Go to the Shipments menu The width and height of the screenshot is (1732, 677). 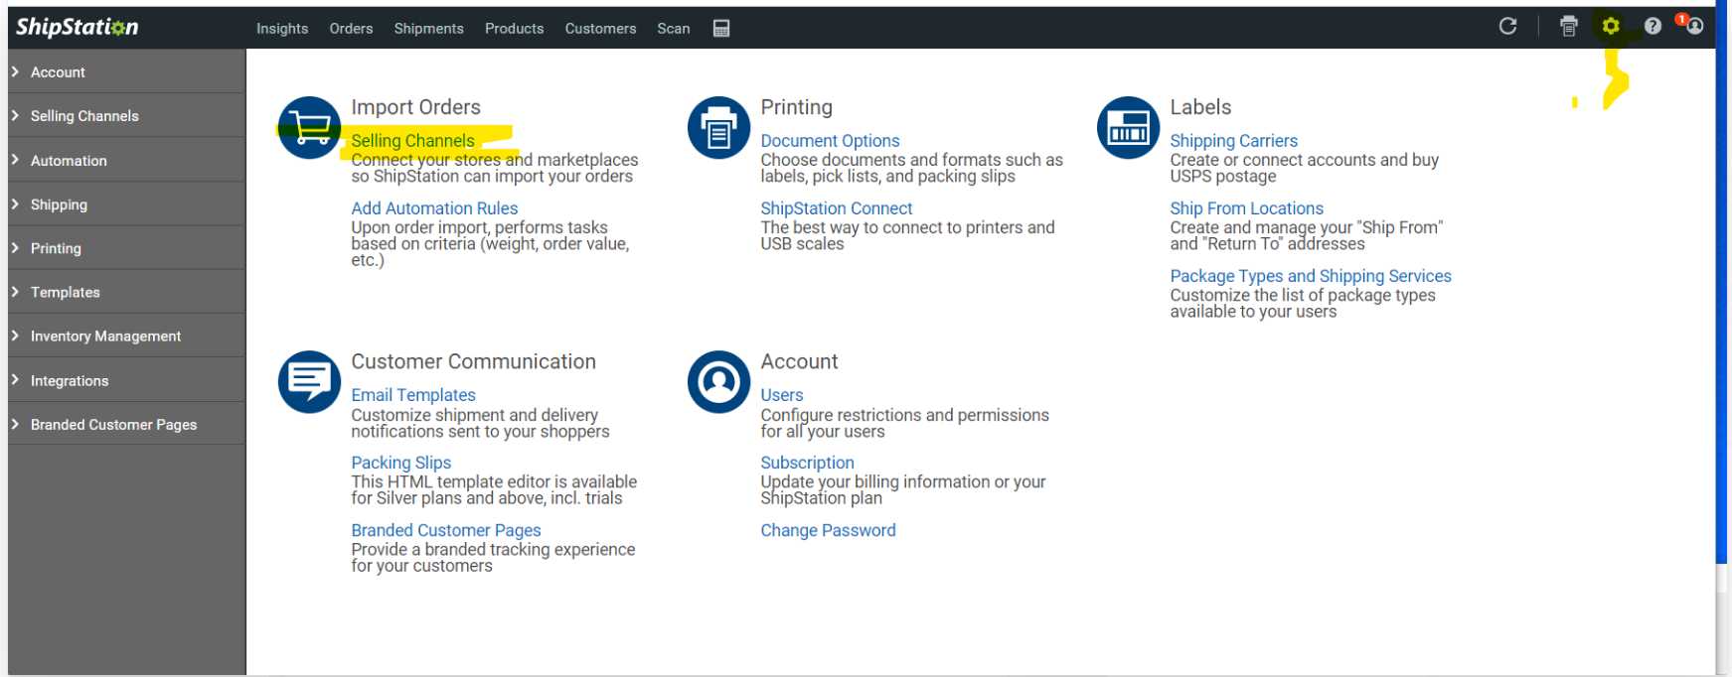pos(428,29)
